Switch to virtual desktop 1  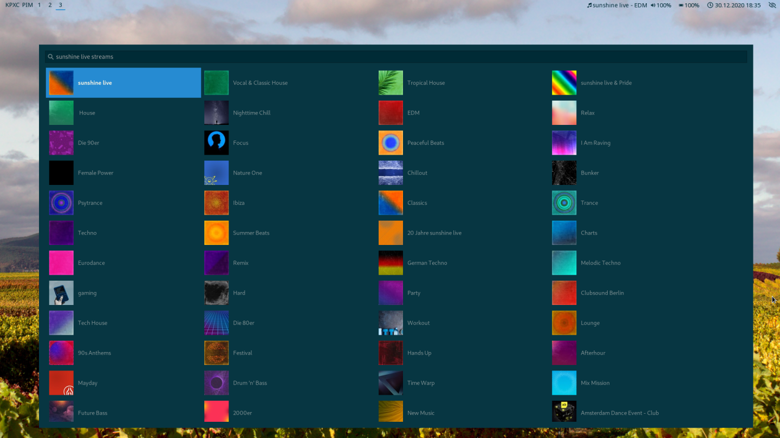coord(38,5)
